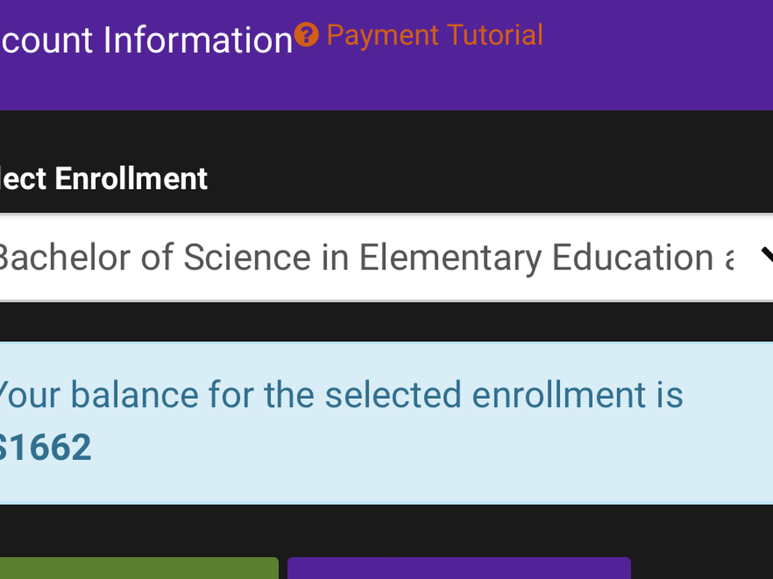Click the Account Information heading
The image size is (773, 579).
point(147,40)
